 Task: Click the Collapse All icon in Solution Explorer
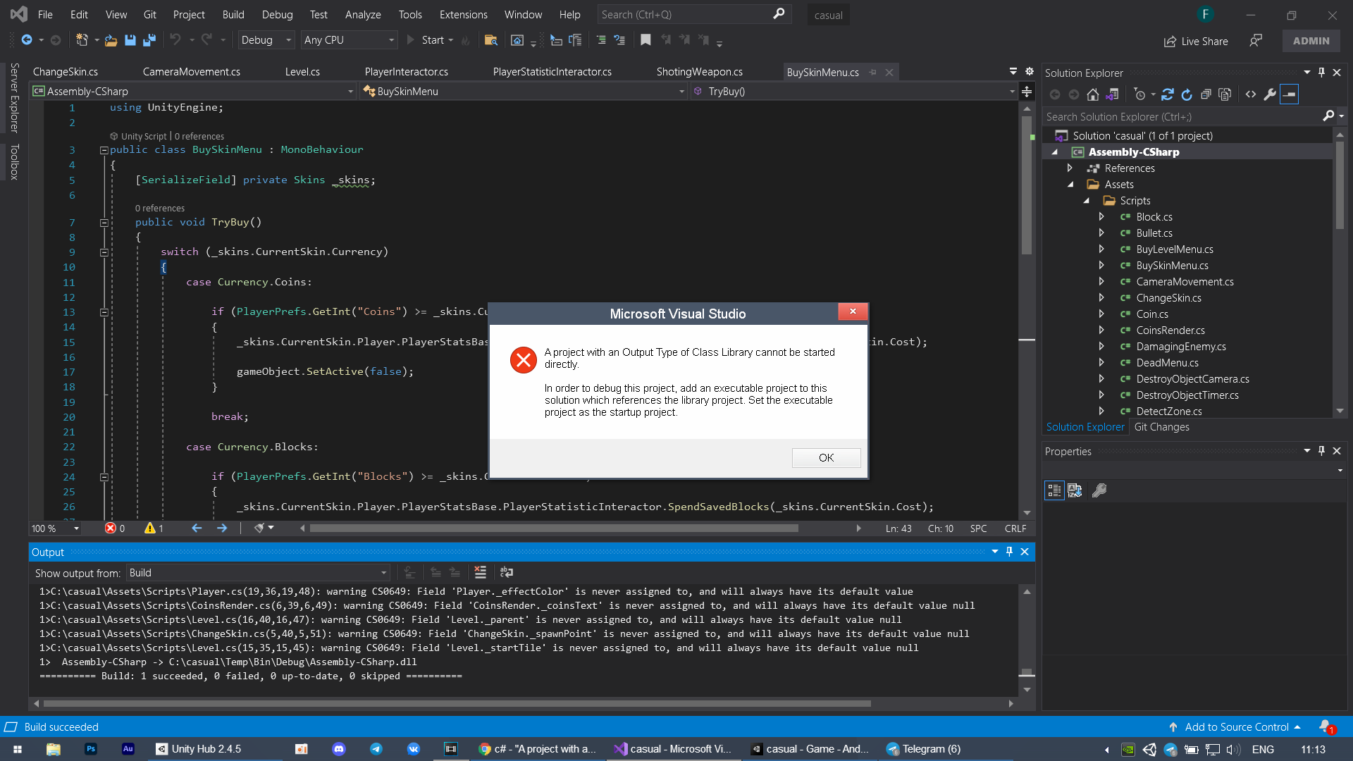coord(1206,94)
